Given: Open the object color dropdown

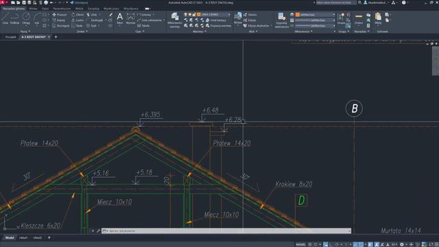Looking at the screenshot, I should (316, 14).
